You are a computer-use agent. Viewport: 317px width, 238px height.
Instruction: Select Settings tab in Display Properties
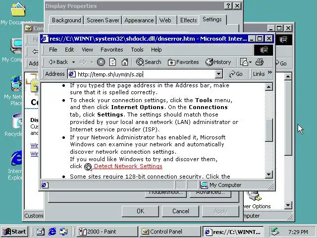(x=212, y=19)
